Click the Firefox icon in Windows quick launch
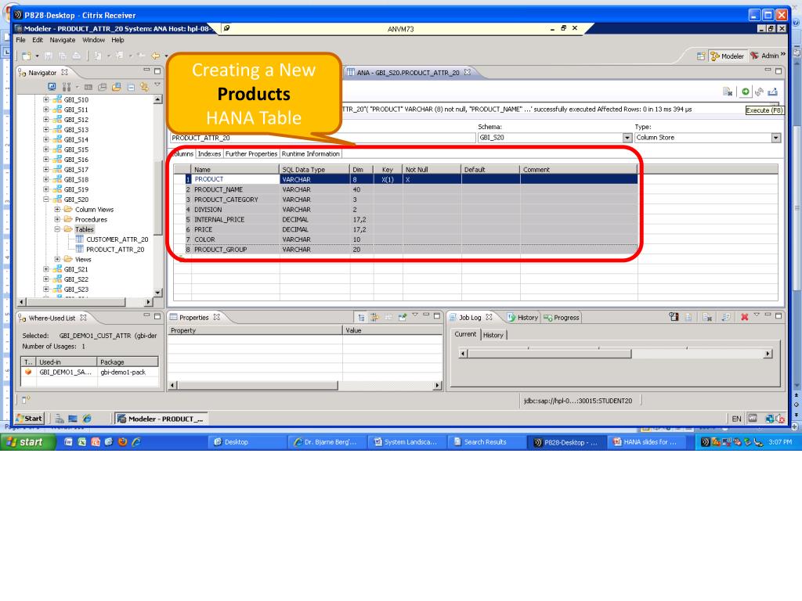Image resolution: width=802 pixels, height=601 pixels. [122, 442]
